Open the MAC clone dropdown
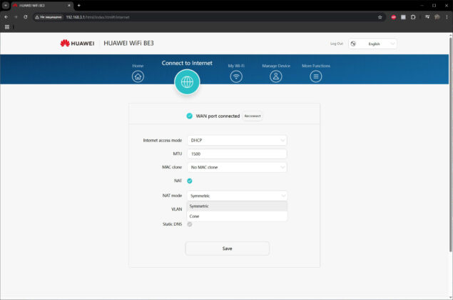Screen dimensions: 453x300 (x=237, y=167)
